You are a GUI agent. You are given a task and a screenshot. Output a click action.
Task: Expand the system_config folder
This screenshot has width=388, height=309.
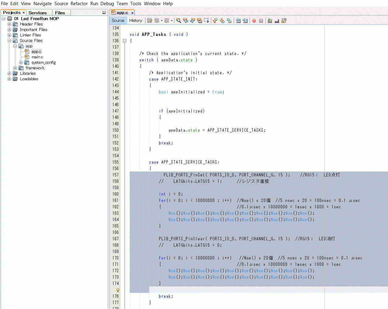tap(21, 62)
